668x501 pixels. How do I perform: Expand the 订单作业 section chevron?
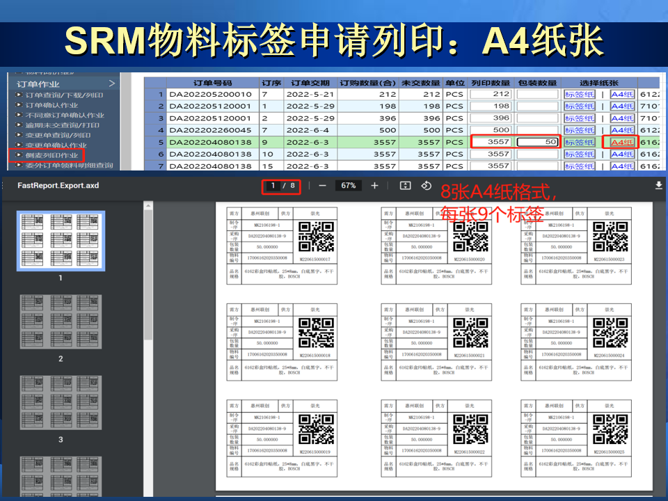point(111,83)
